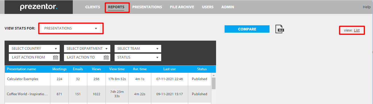Open the File Archive menu
The height and width of the screenshot is (104, 373).
(182, 7)
